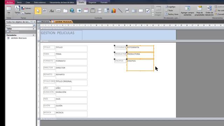224x126 pixels.
Task: Select the Button control tool
Action: click(58, 11)
